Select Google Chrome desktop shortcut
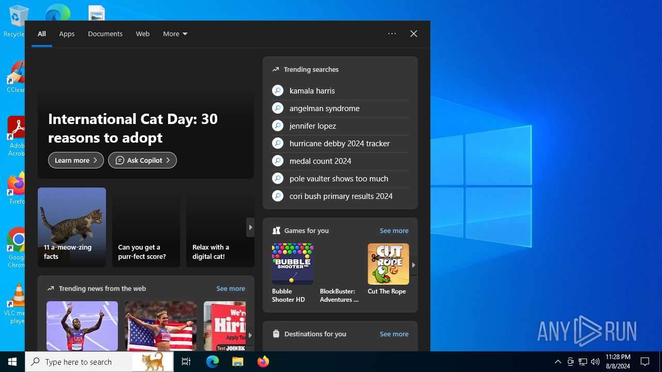This screenshot has height=372, width=662. (17, 247)
